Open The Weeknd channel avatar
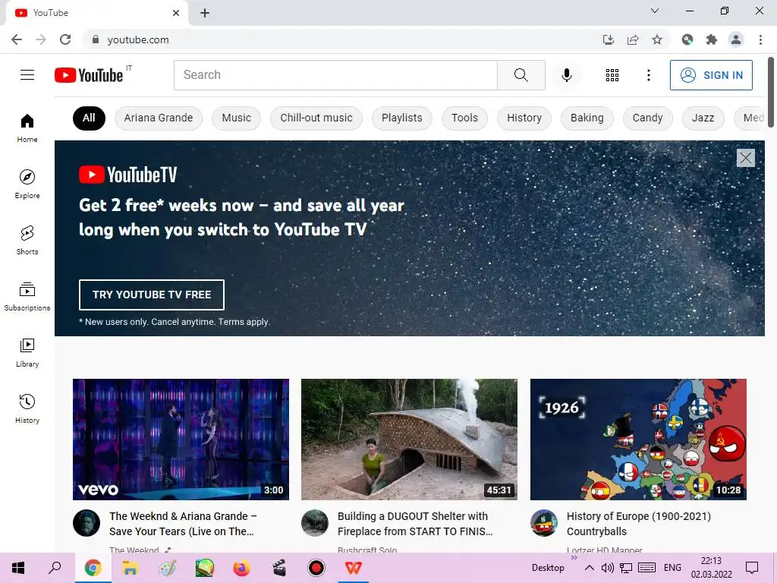The image size is (777, 583). coord(87,523)
